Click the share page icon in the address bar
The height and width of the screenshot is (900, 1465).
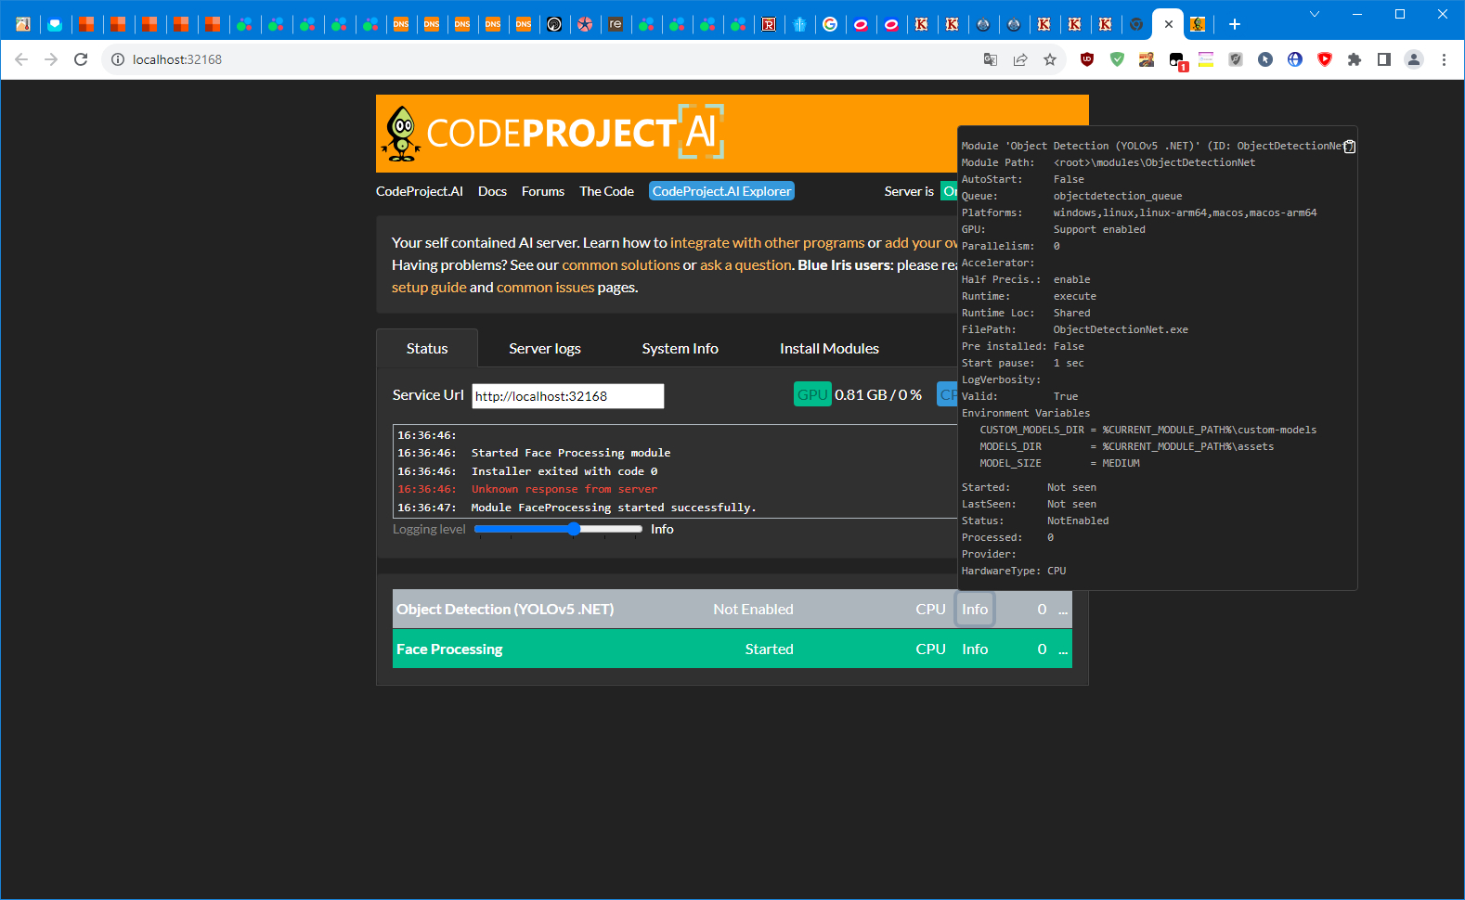point(1020,59)
